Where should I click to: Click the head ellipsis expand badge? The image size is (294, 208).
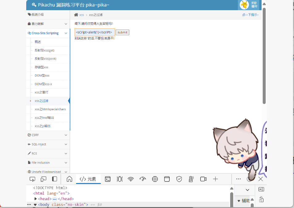point(55,199)
